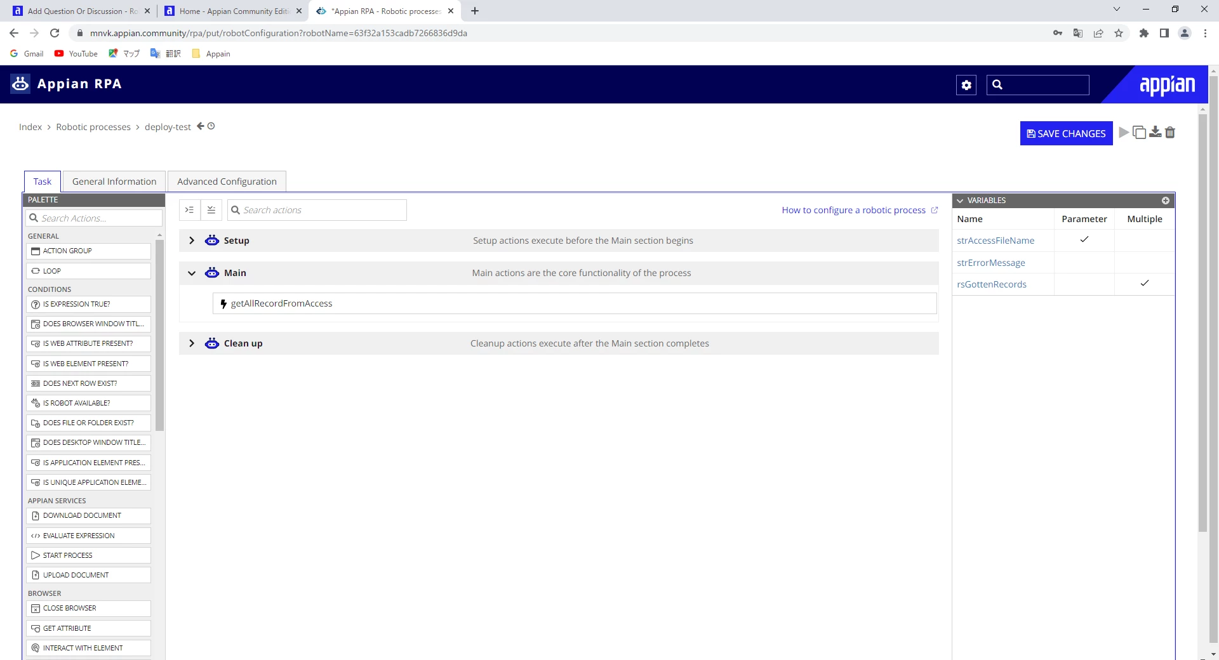Open the strAccessFileName variable
This screenshot has width=1219, height=660.
click(996, 241)
